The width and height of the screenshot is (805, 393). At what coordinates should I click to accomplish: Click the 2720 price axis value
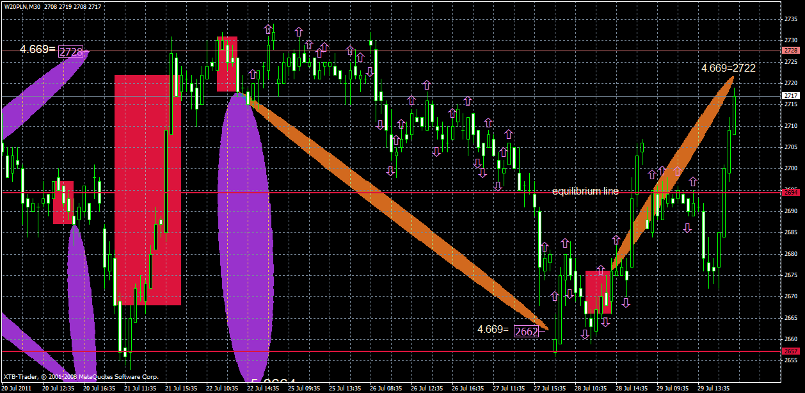(x=790, y=83)
